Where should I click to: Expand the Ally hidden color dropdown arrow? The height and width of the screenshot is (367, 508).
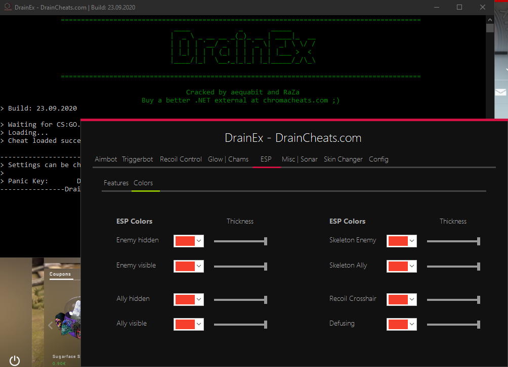[199, 299]
